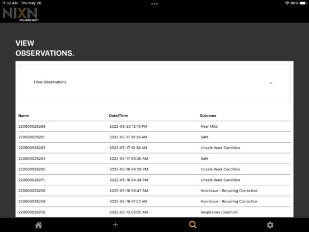Select Unsafe Work Condition for 220500028262
309x232 pixels.
(221, 148)
